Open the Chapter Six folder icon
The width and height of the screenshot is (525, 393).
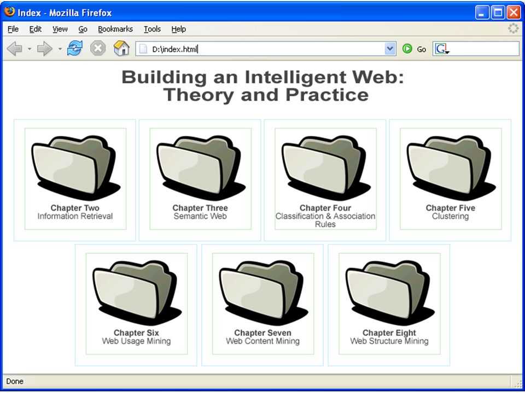pos(137,293)
